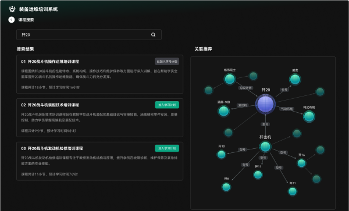
Task: Click the 课程搜索 page title
Action: click(x=26, y=20)
